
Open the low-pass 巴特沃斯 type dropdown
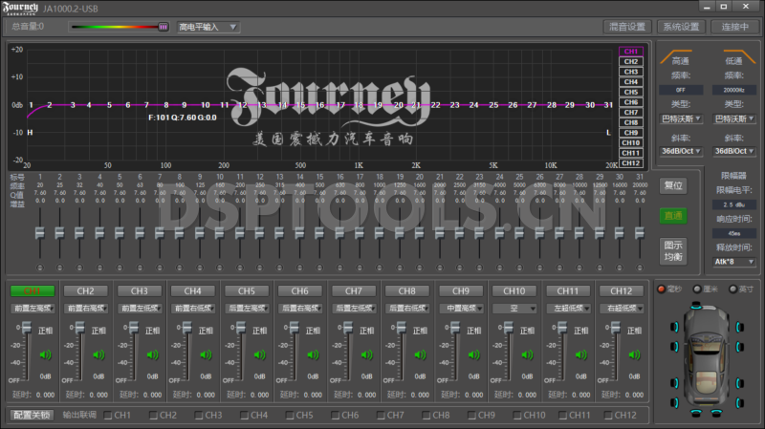(x=734, y=118)
